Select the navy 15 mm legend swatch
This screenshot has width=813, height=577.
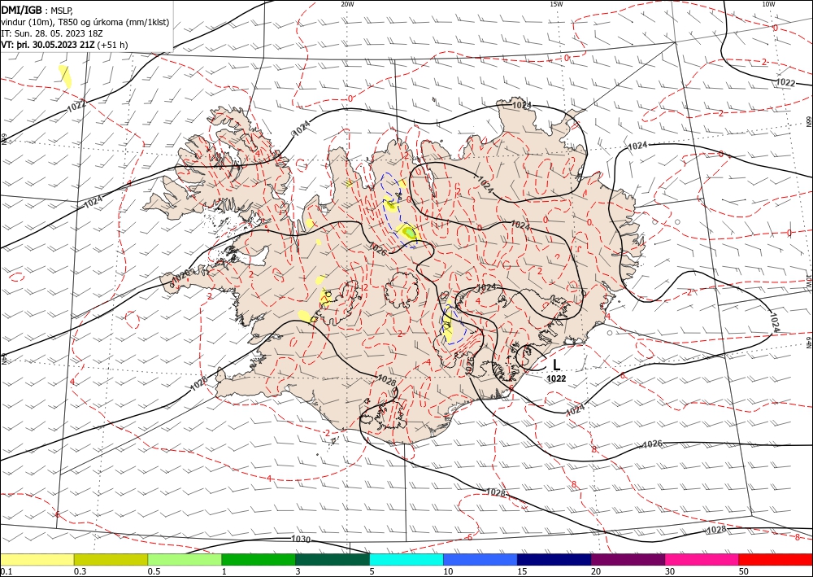tap(554, 559)
